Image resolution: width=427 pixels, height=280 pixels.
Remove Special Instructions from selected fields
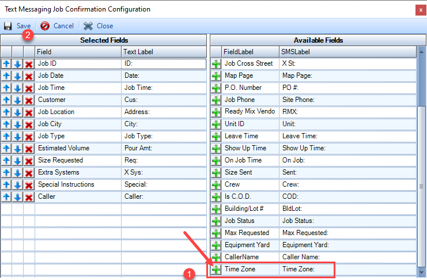point(29,185)
